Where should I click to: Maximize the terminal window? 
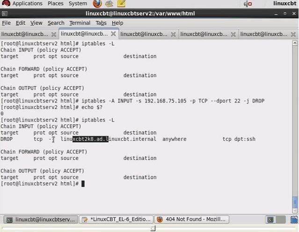click(285, 14)
